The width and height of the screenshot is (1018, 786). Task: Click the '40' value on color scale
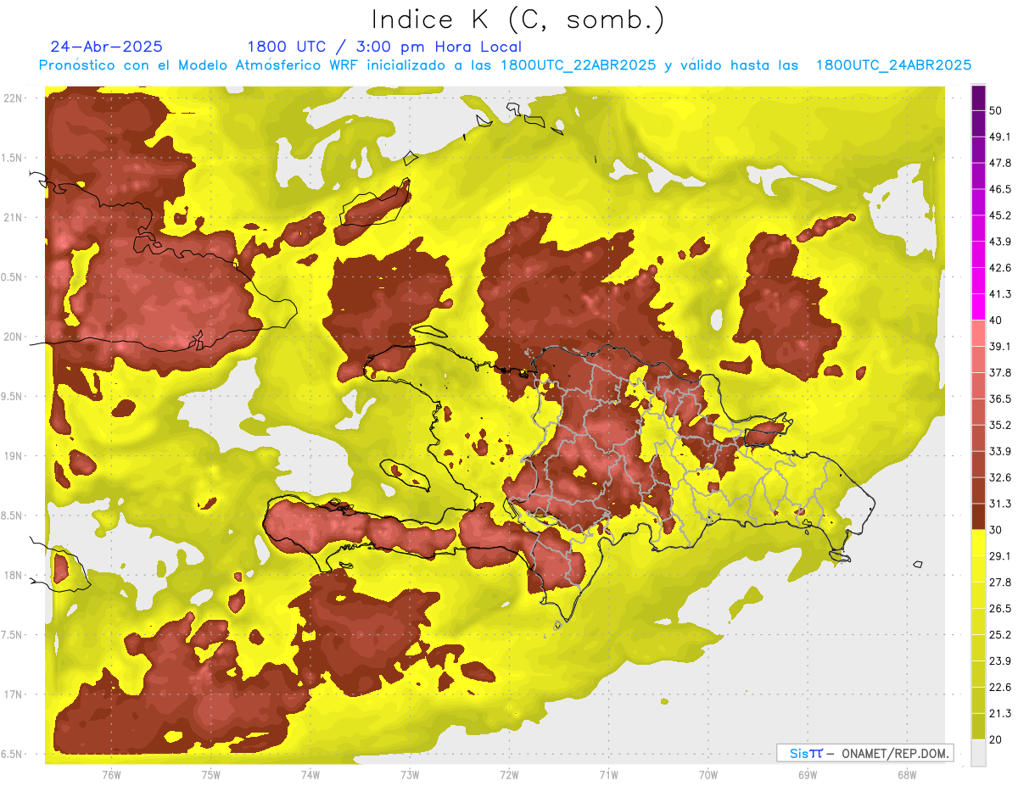pos(997,321)
